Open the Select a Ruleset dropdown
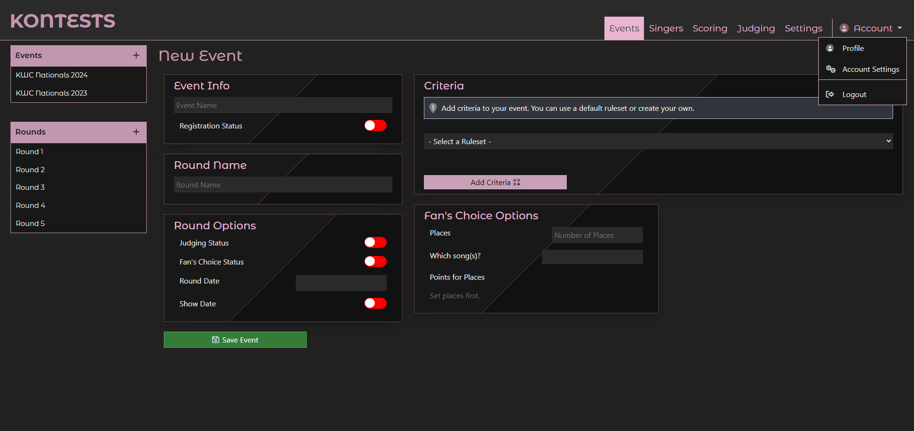Screen dimensions: 914x431 (658, 141)
